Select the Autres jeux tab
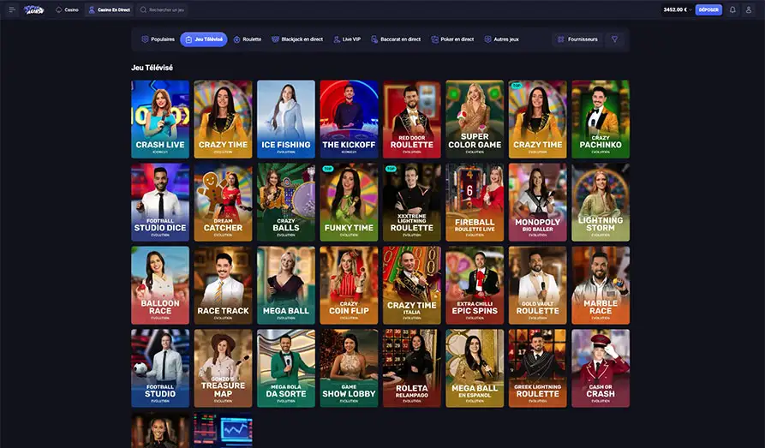765x448 pixels. pyautogui.click(x=501, y=39)
